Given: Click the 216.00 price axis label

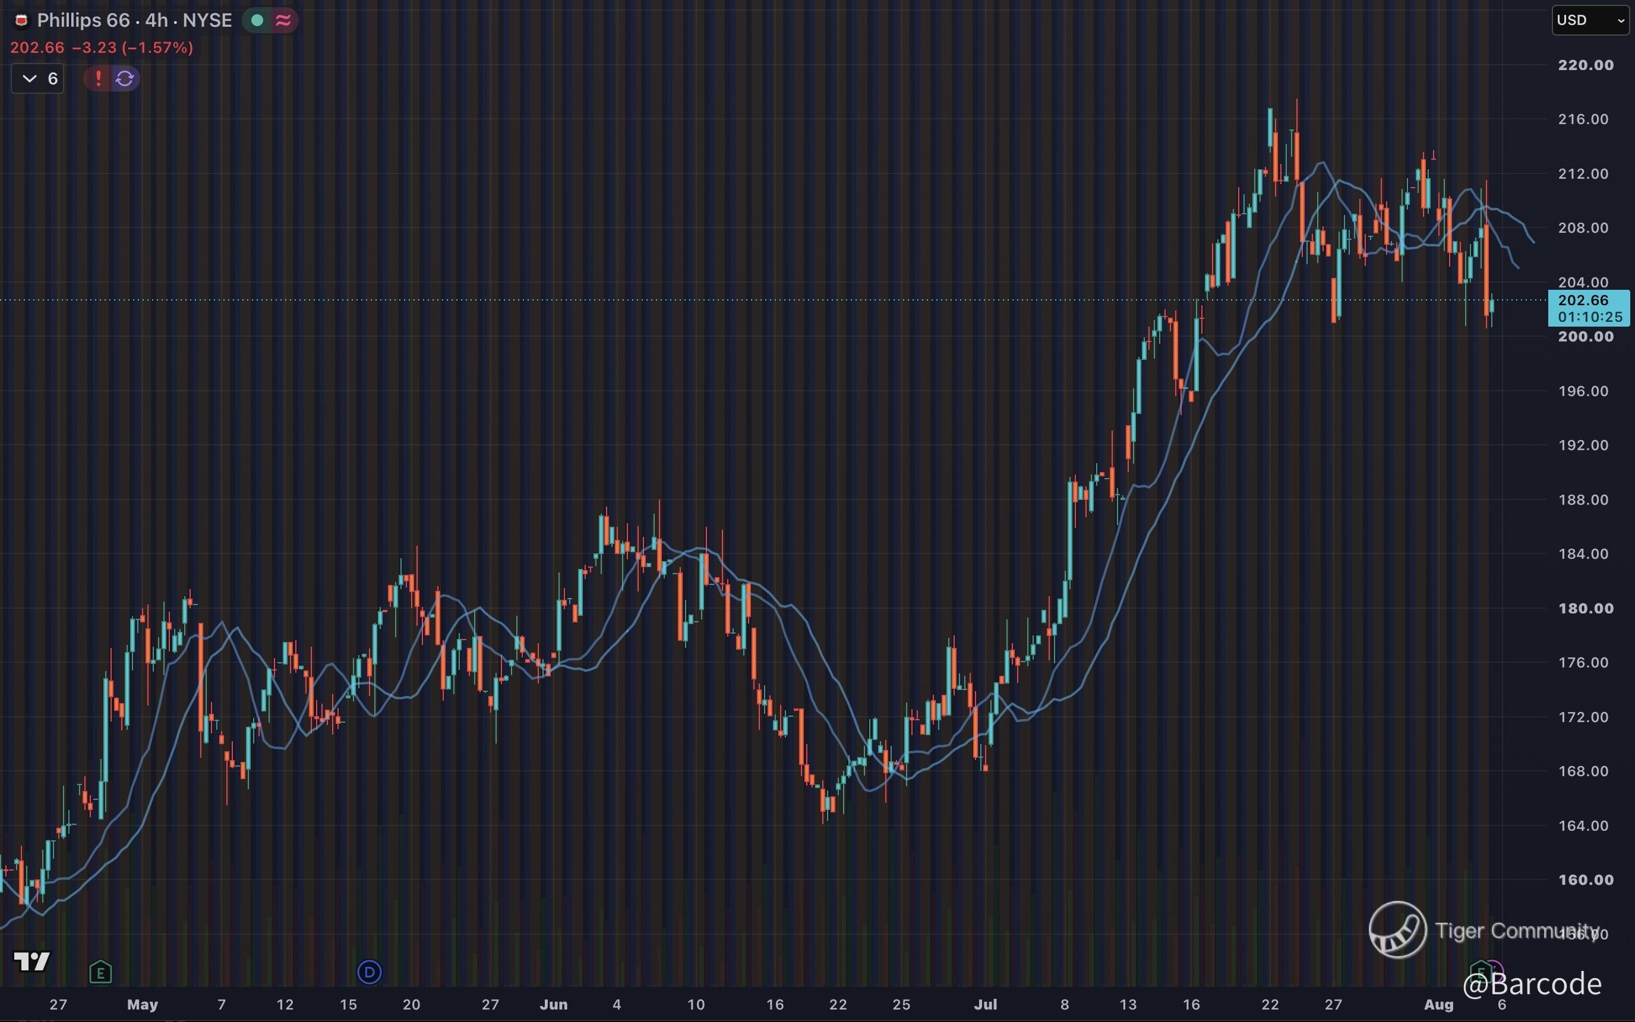Looking at the screenshot, I should (x=1583, y=119).
